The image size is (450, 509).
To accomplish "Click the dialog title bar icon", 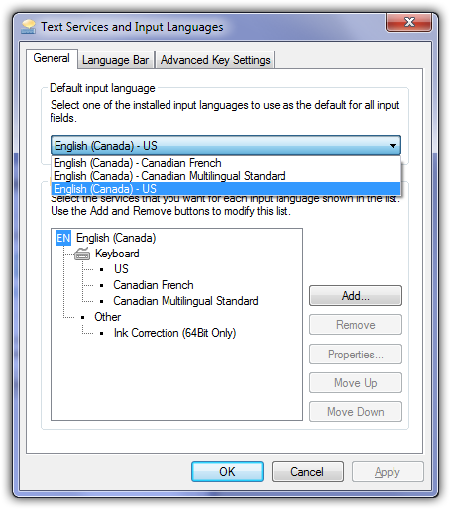I will [x=29, y=27].
